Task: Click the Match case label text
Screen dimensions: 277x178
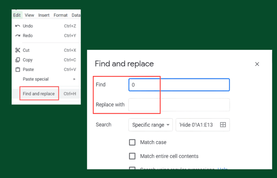Action: tap(153, 142)
